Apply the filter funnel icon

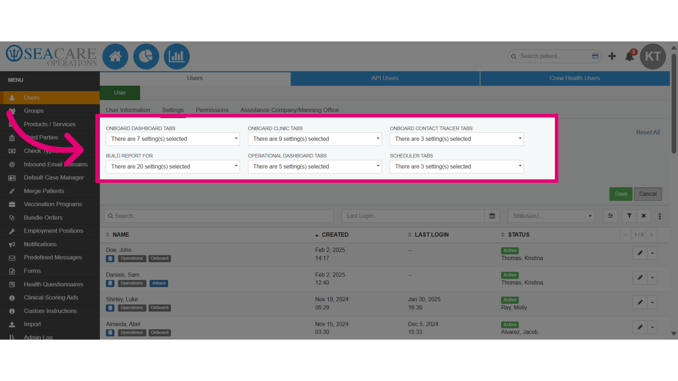tap(629, 216)
